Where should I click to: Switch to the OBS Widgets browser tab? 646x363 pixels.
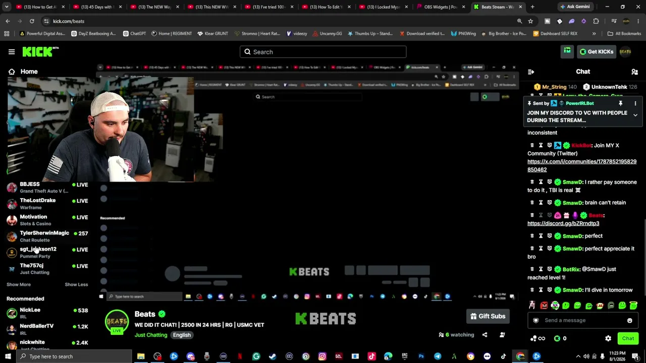[441, 7]
